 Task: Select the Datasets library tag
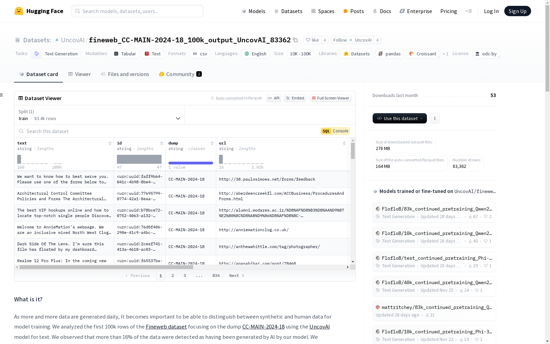[357, 54]
